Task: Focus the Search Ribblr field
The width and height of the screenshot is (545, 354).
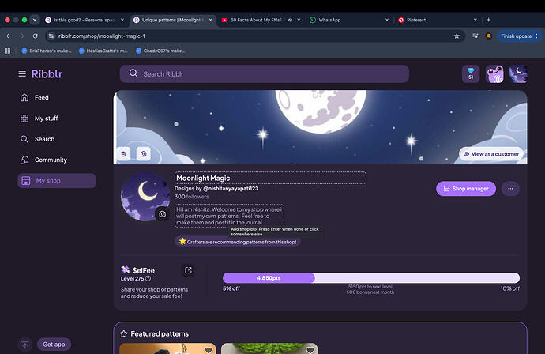Action: click(x=264, y=73)
